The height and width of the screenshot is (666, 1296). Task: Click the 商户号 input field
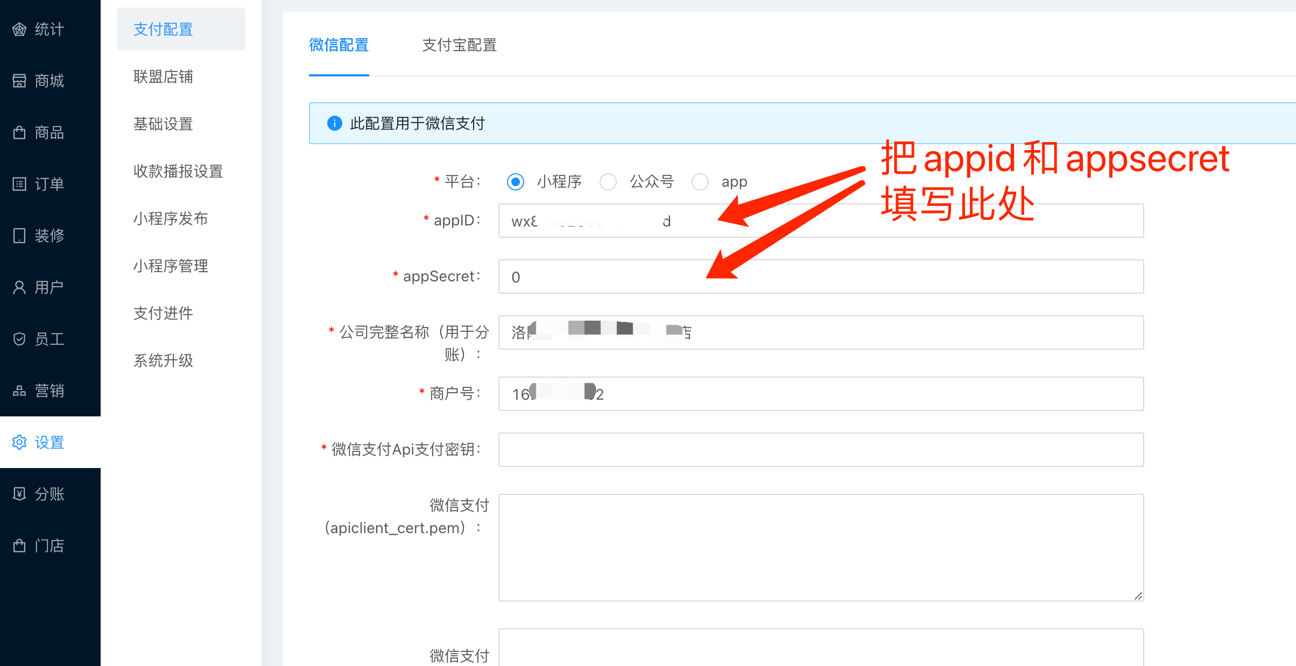pyautogui.click(x=821, y=394)
